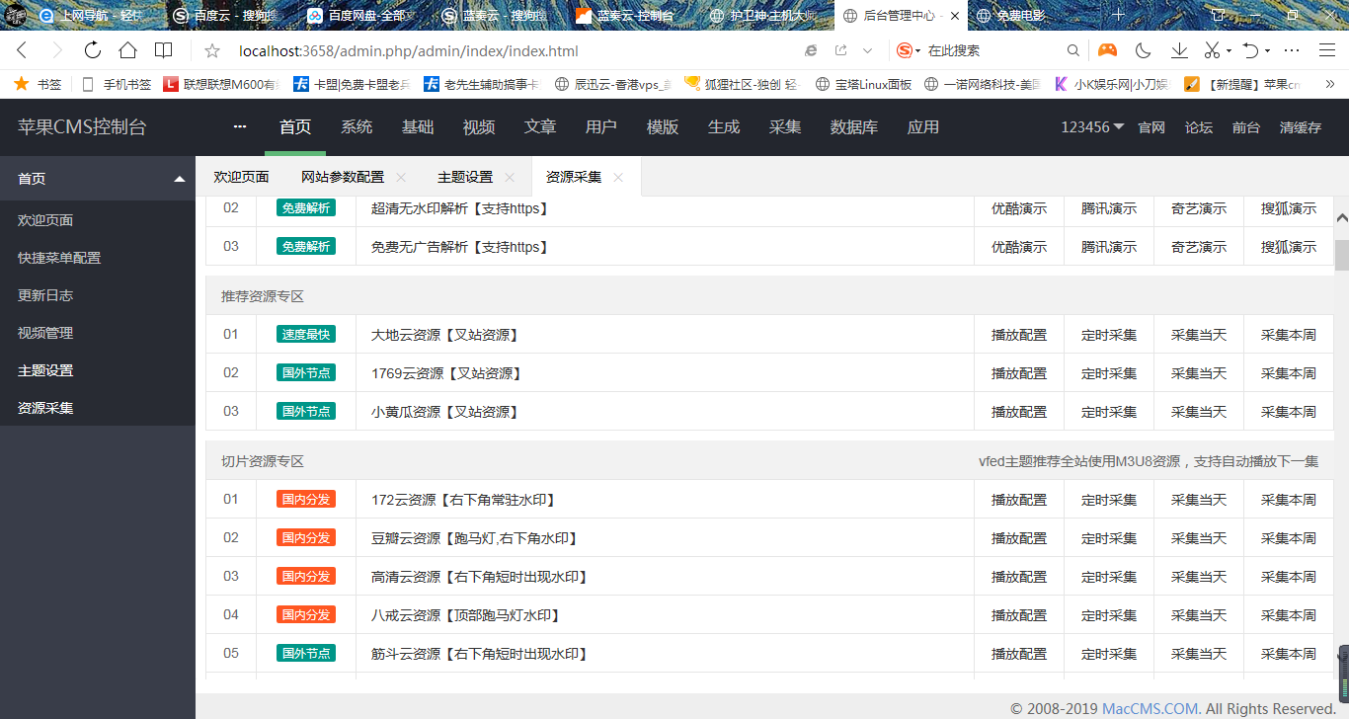Click 腾讯演示 for 超清无水印解析

(1109, 208)
